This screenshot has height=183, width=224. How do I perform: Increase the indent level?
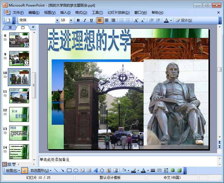(158, 20)
